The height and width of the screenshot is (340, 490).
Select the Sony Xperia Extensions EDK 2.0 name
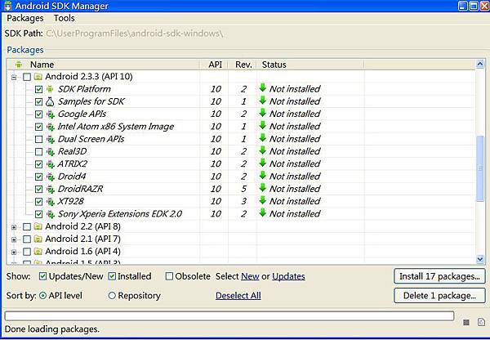click(x=120, y=214)
